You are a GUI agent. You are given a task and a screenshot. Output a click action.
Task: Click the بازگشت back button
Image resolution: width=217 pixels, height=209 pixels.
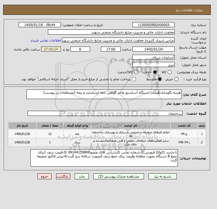(63, 176)
